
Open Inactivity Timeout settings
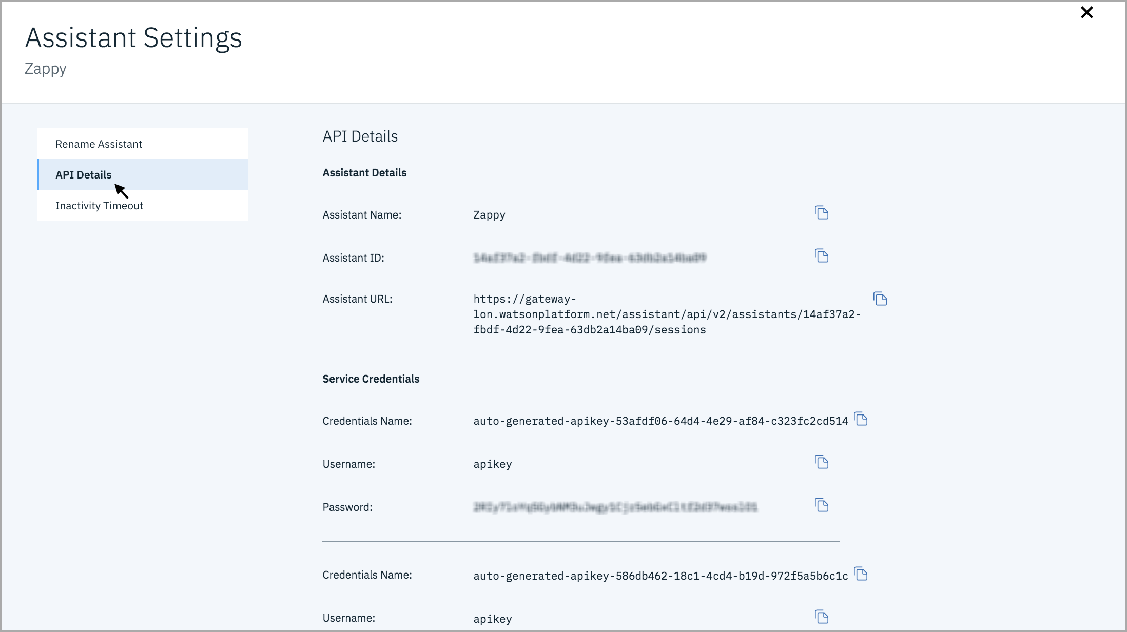pos(99,206)
